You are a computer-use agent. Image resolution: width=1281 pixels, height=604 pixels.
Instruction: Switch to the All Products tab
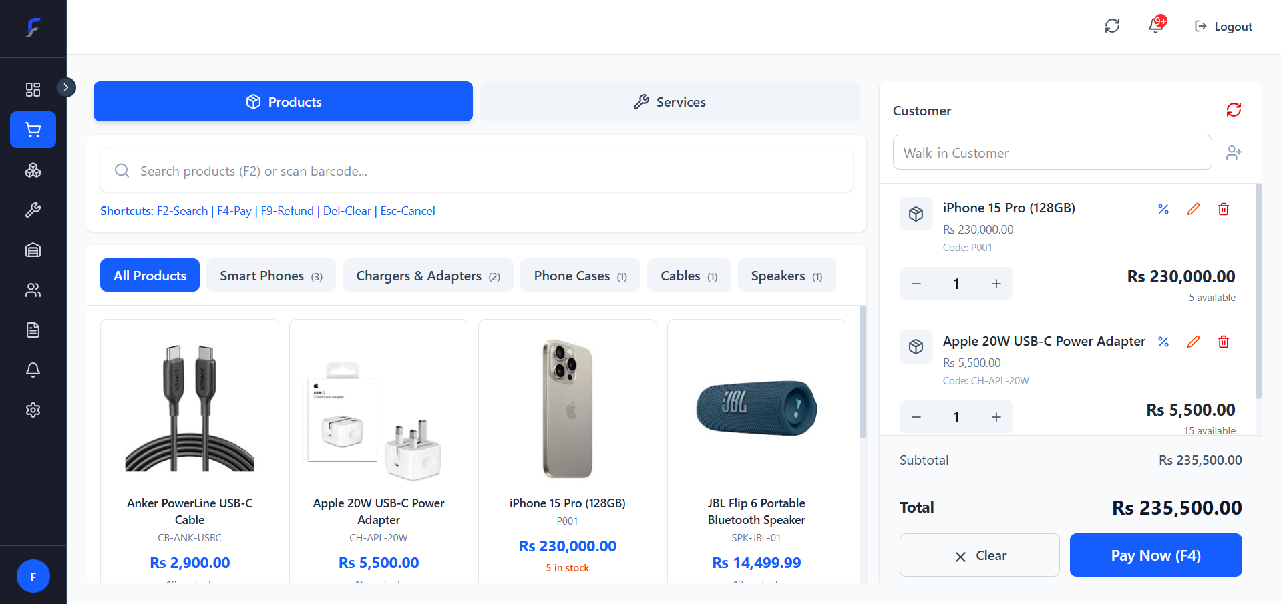pos(150,275)
